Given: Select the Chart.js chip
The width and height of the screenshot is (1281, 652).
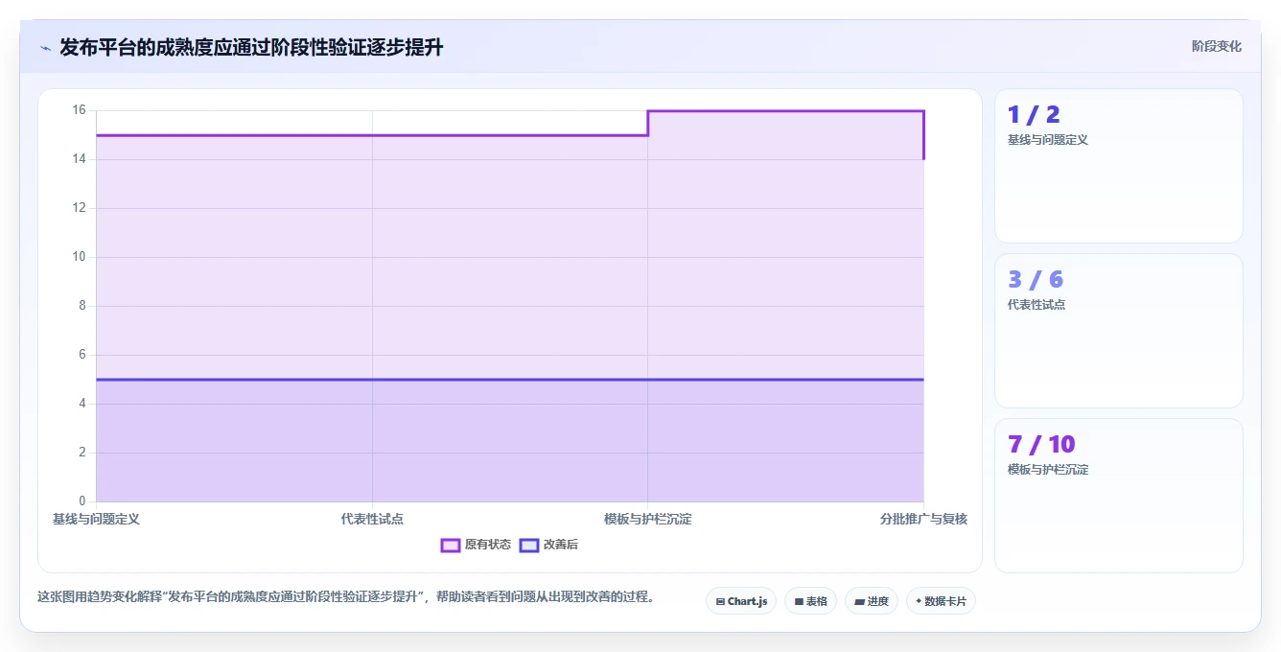Looking at the screenshot, I should (x=741, y=601).
